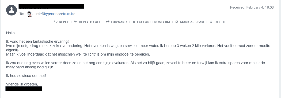
Task: Select the FORWARD text label
Action: [x=119, y=22]
